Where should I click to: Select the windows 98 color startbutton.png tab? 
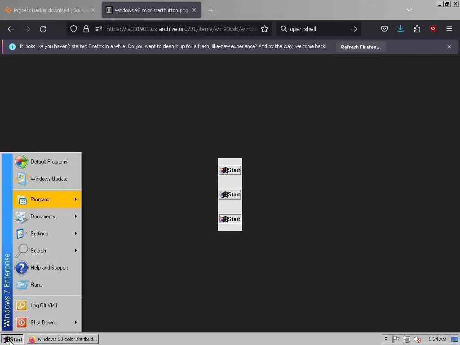tap(151, 10)
